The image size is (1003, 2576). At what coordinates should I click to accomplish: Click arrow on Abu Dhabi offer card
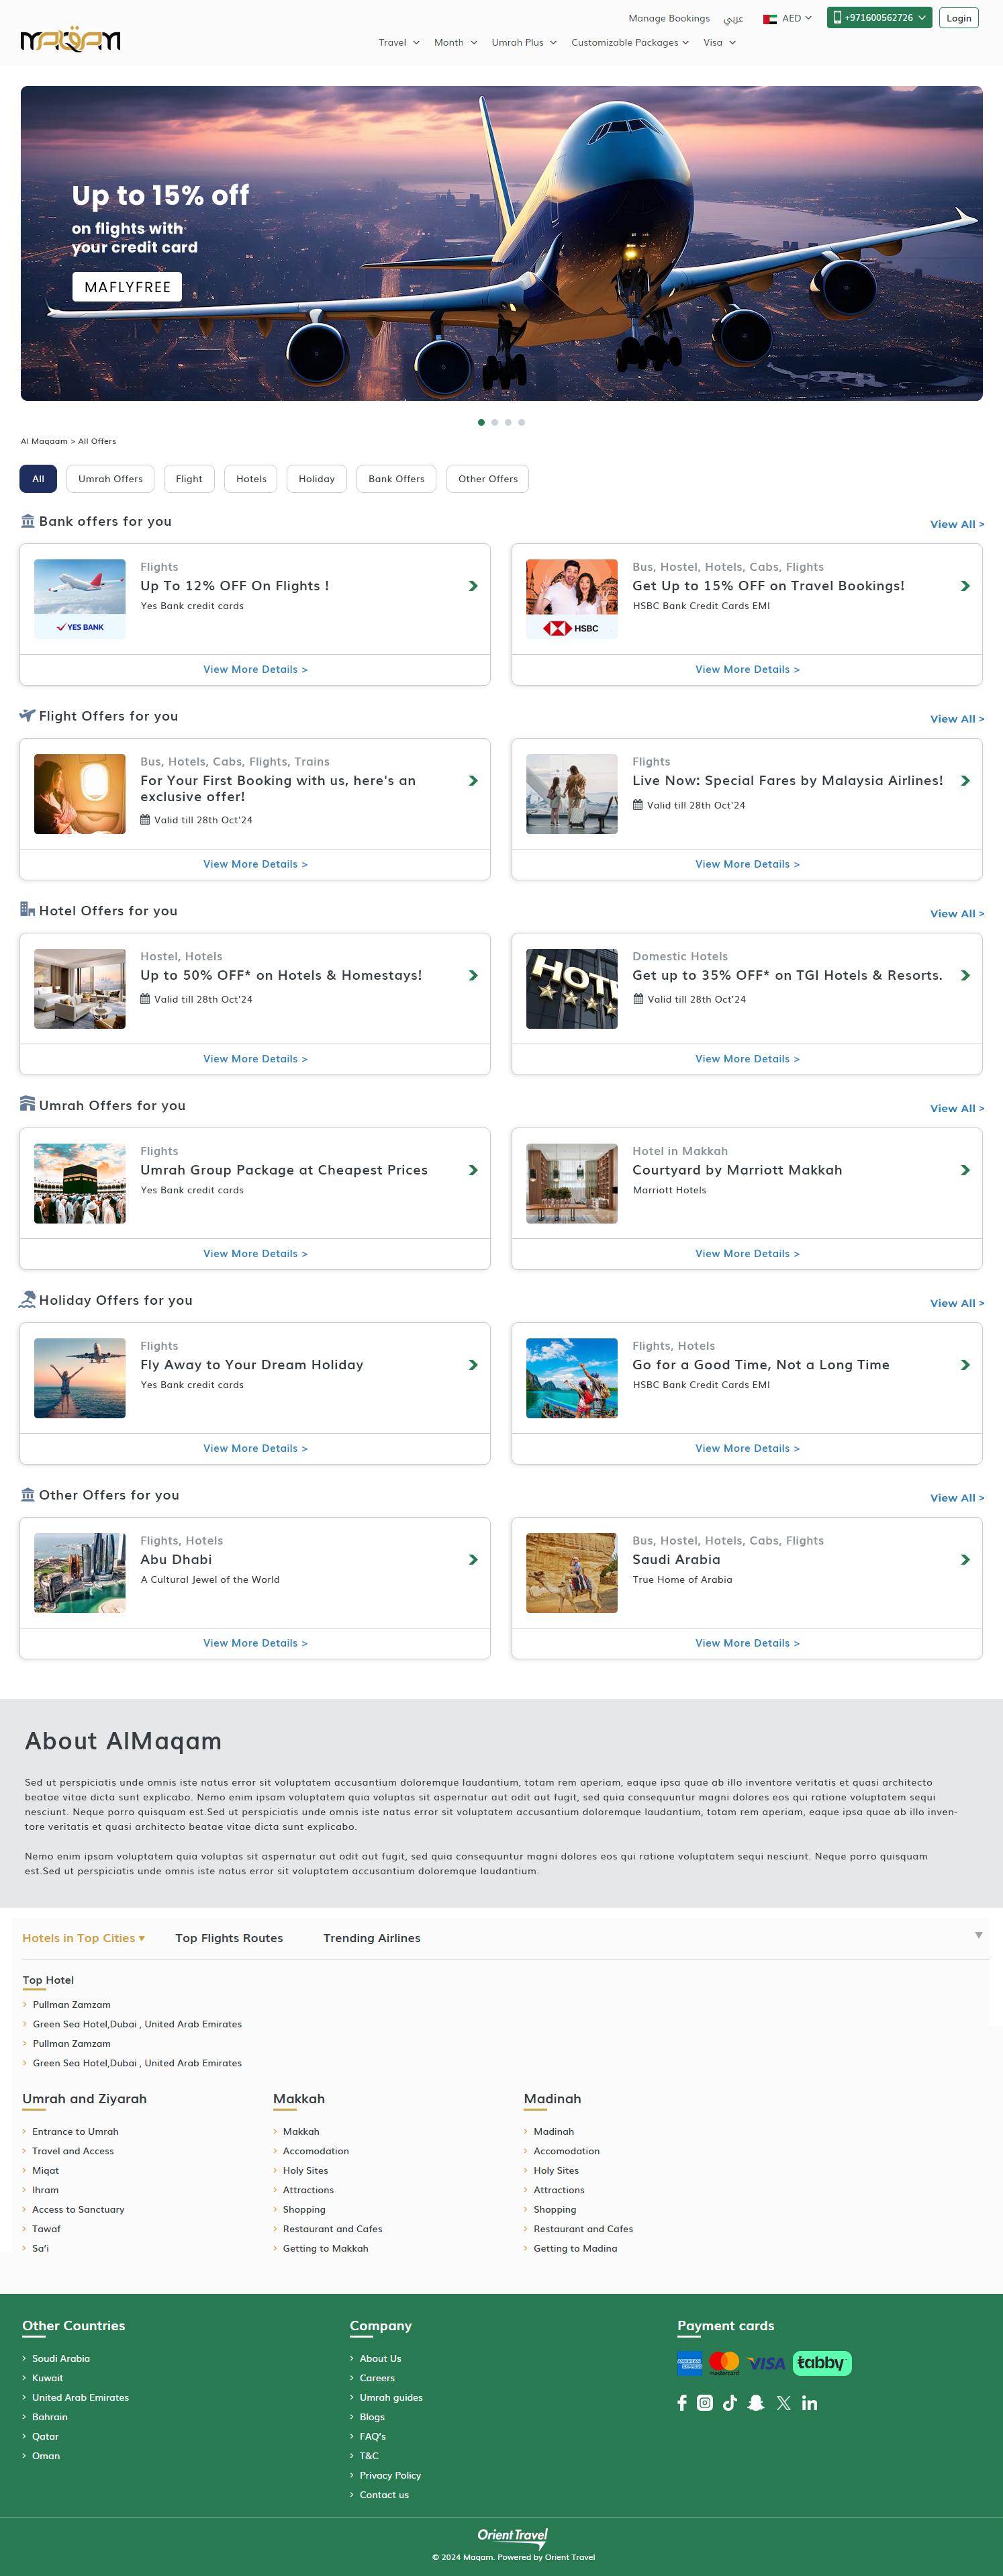473,1559
